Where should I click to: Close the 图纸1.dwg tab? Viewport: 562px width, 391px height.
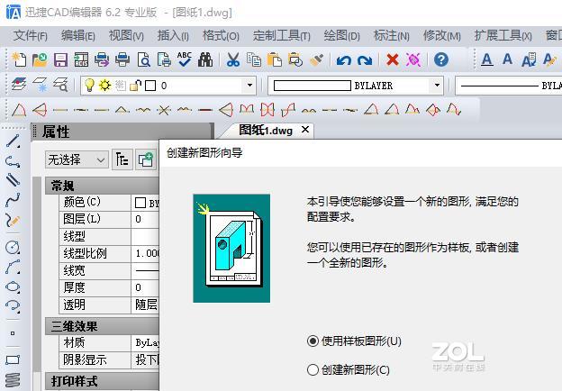305,130
